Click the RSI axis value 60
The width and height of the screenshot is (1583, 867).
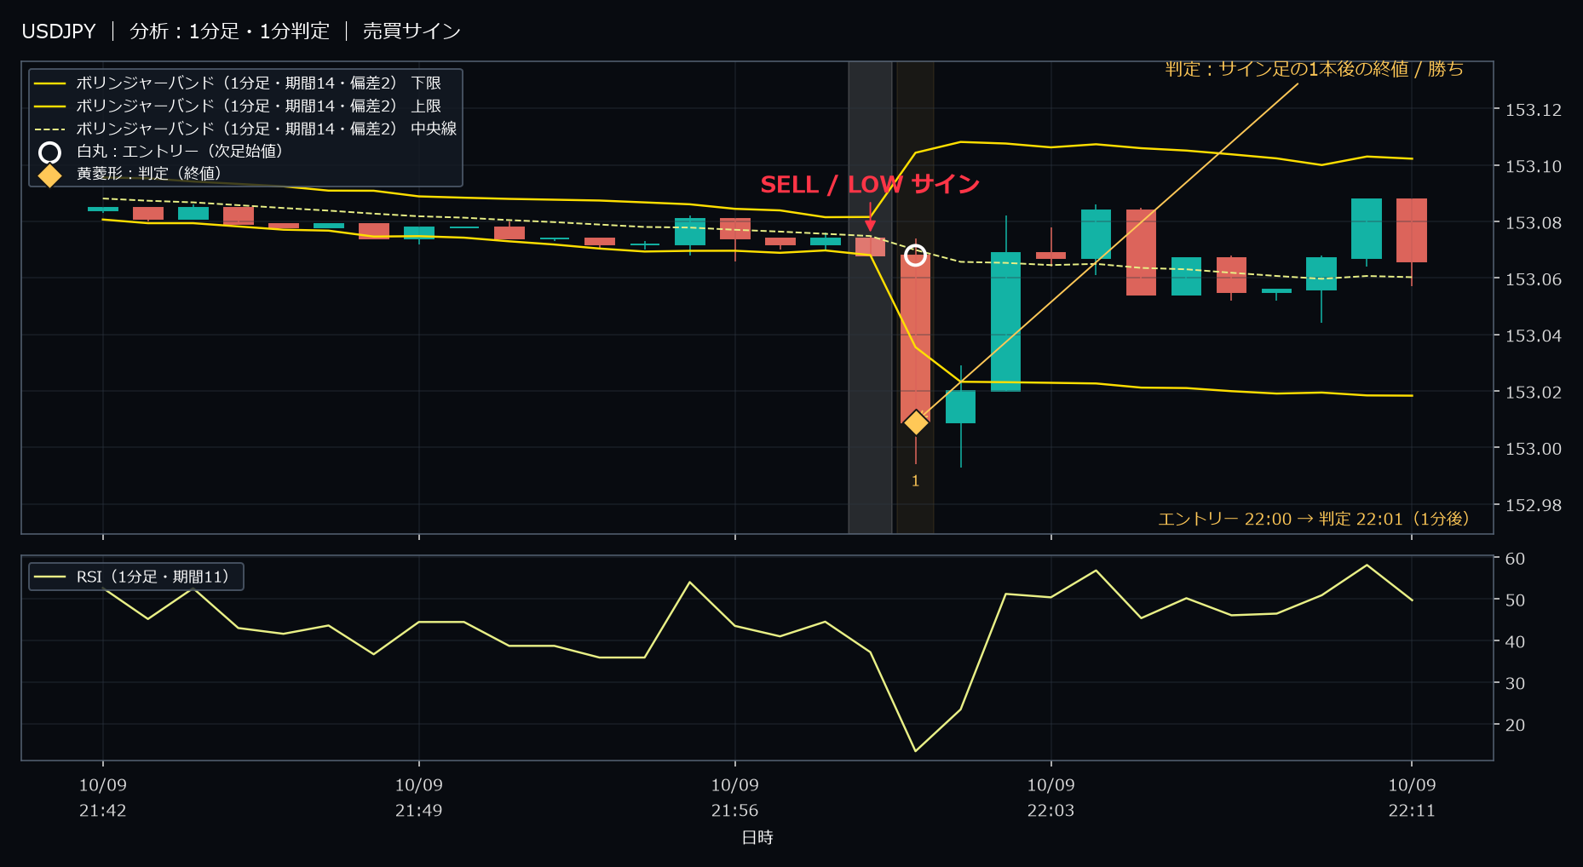[1516, 559]
